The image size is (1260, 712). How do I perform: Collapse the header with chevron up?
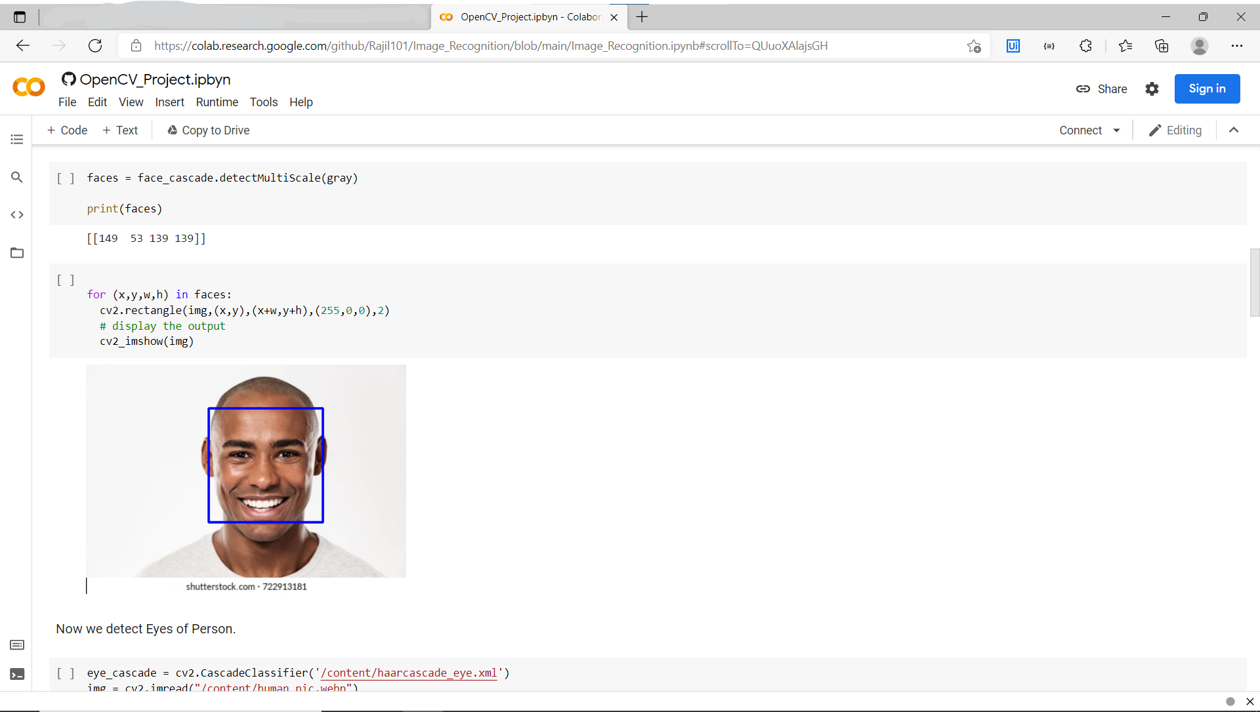[x=1234, y=130]
